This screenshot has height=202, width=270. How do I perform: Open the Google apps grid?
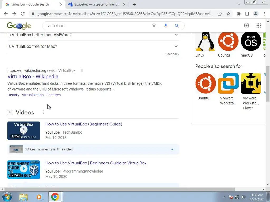[x=258, y=26]
